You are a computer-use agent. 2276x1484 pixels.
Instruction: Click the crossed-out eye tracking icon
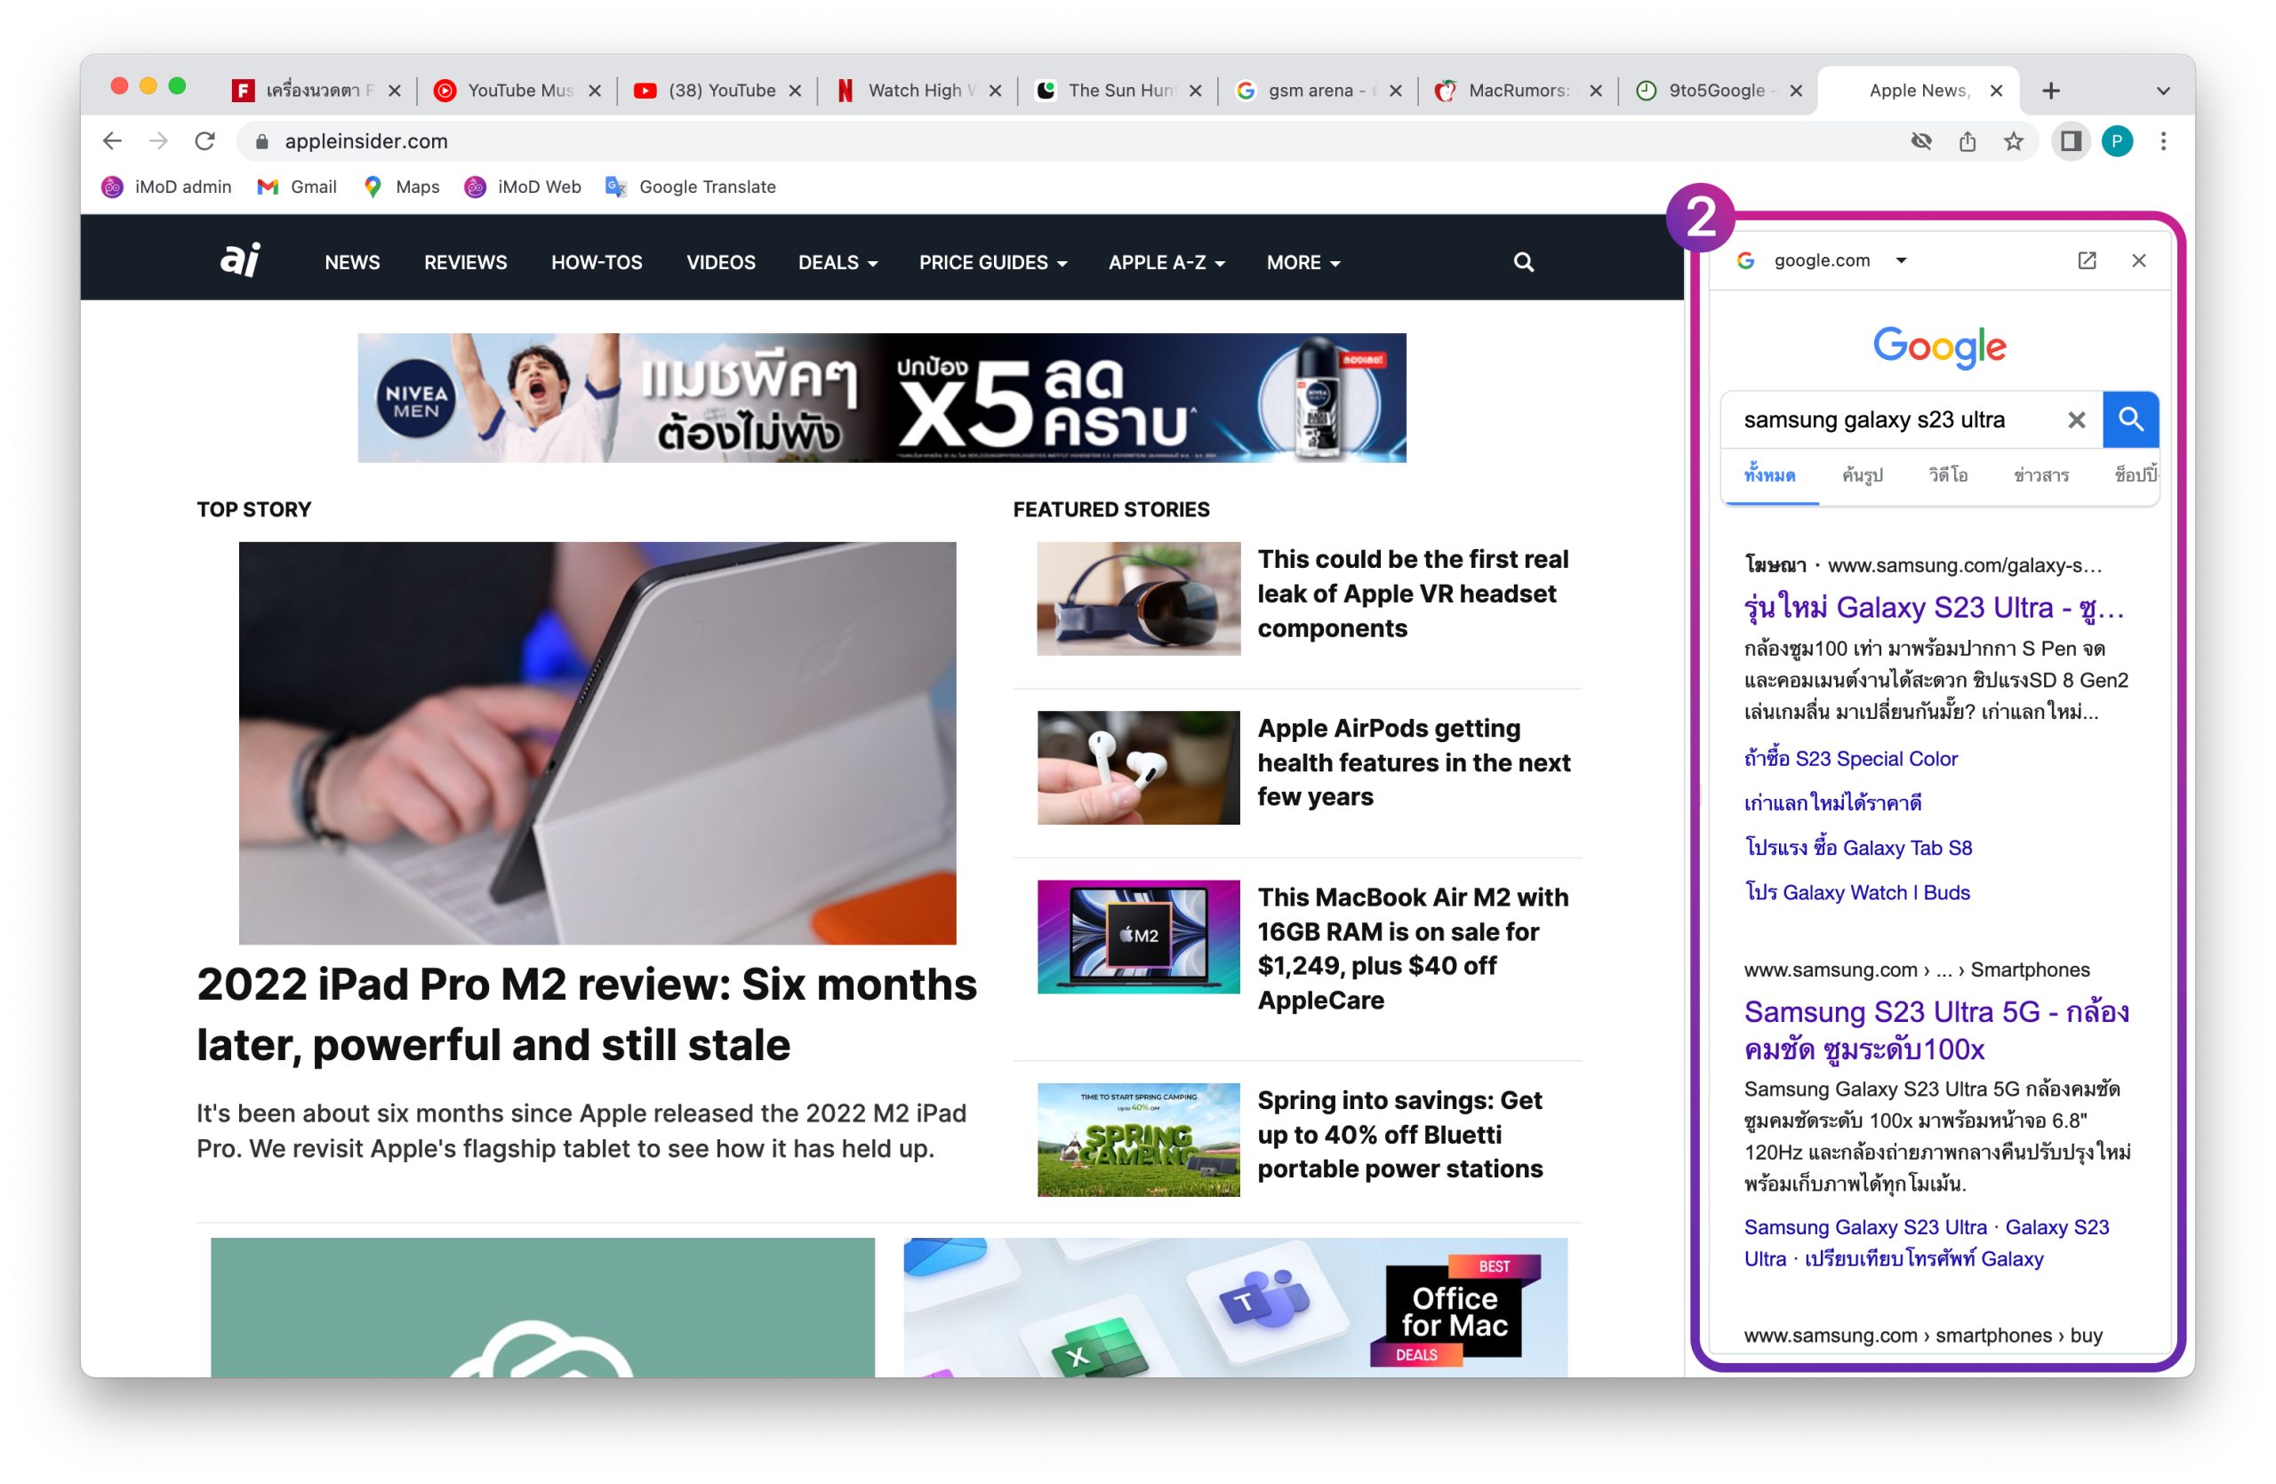[x=1921, y=141]
